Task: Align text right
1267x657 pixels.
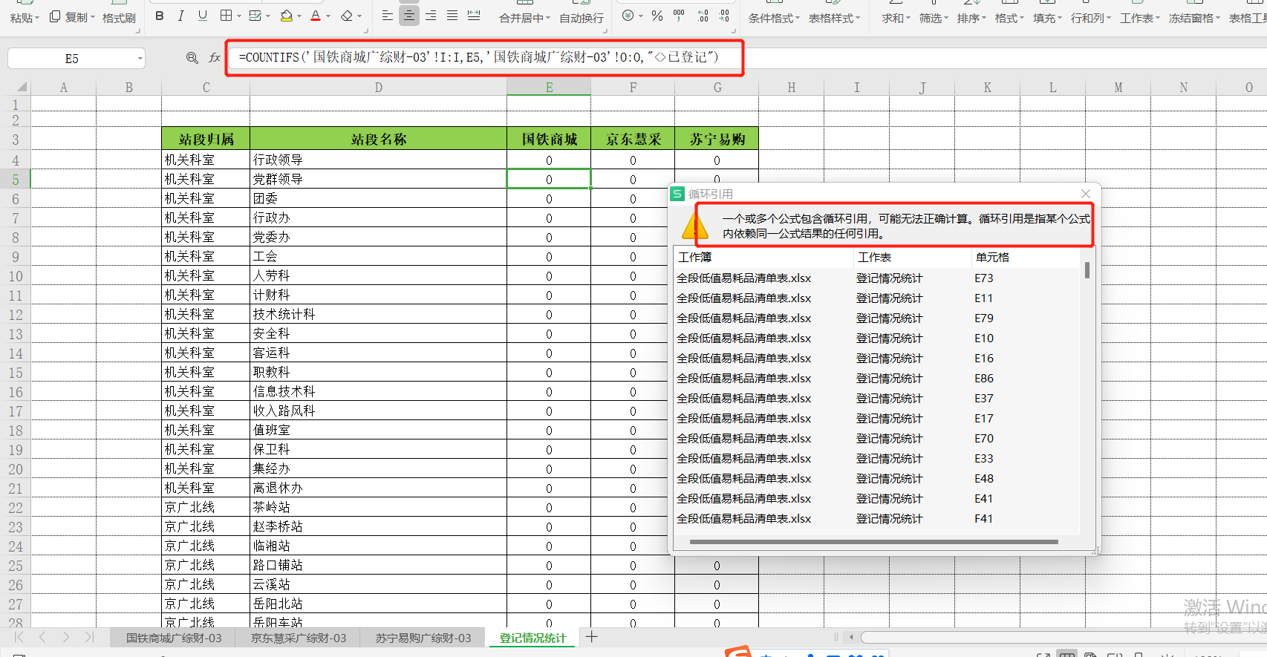Action: click(431, 16)
